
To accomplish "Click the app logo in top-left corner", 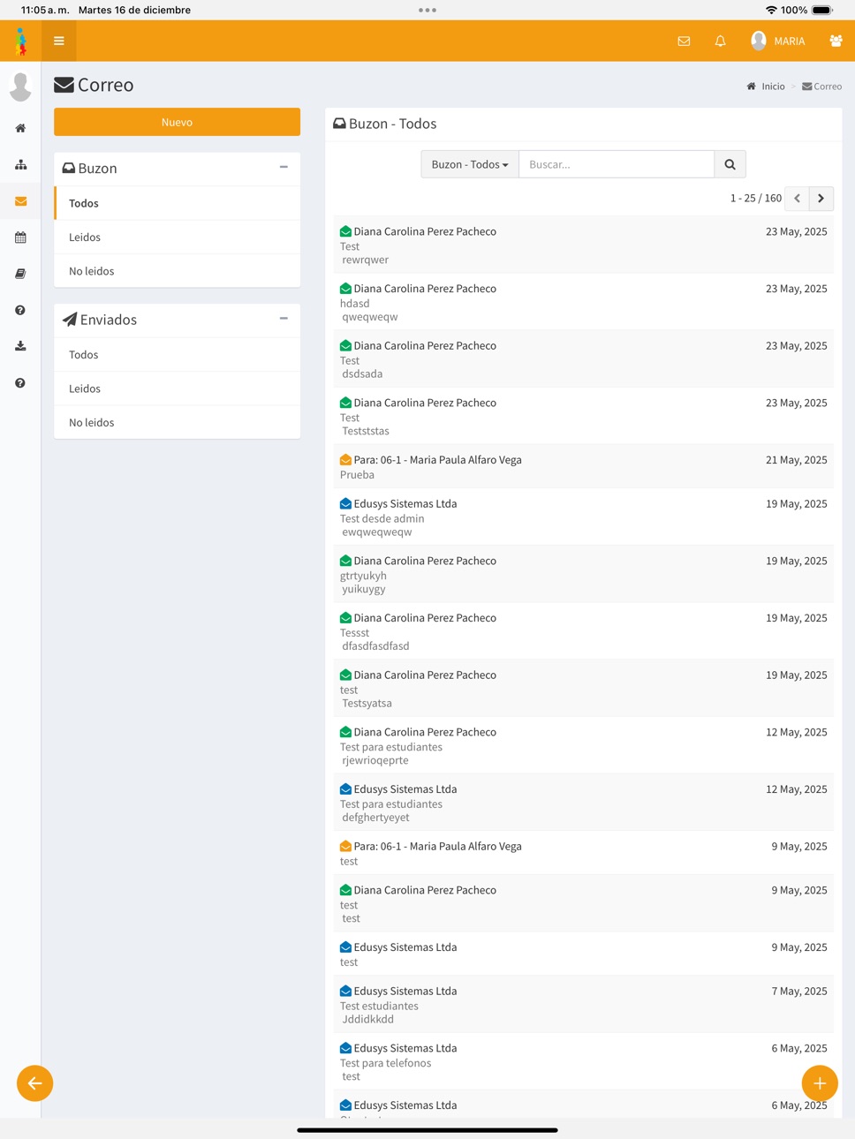I will coord(20,41).
